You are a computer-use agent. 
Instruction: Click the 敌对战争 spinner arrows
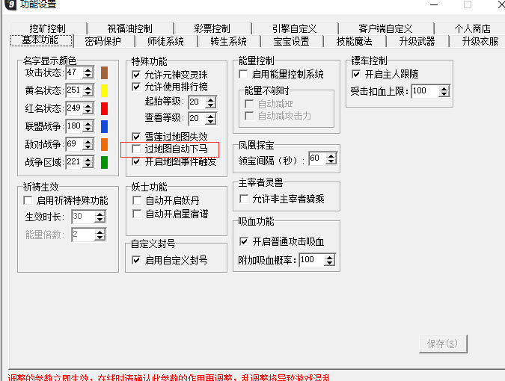(x=88, y=145)
